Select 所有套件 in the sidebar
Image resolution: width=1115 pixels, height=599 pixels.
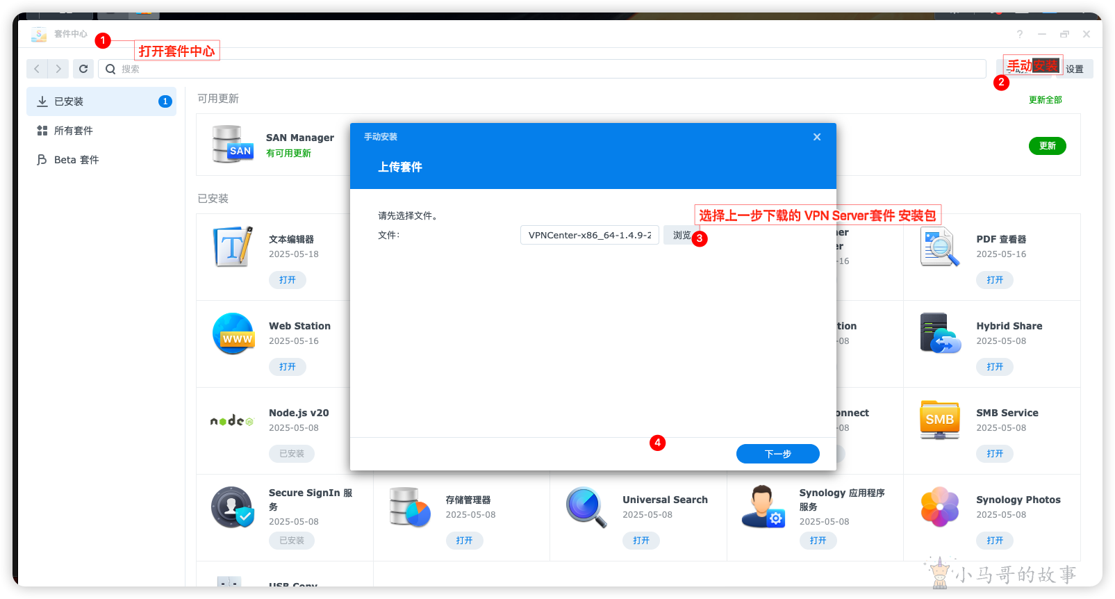[101, 131]
